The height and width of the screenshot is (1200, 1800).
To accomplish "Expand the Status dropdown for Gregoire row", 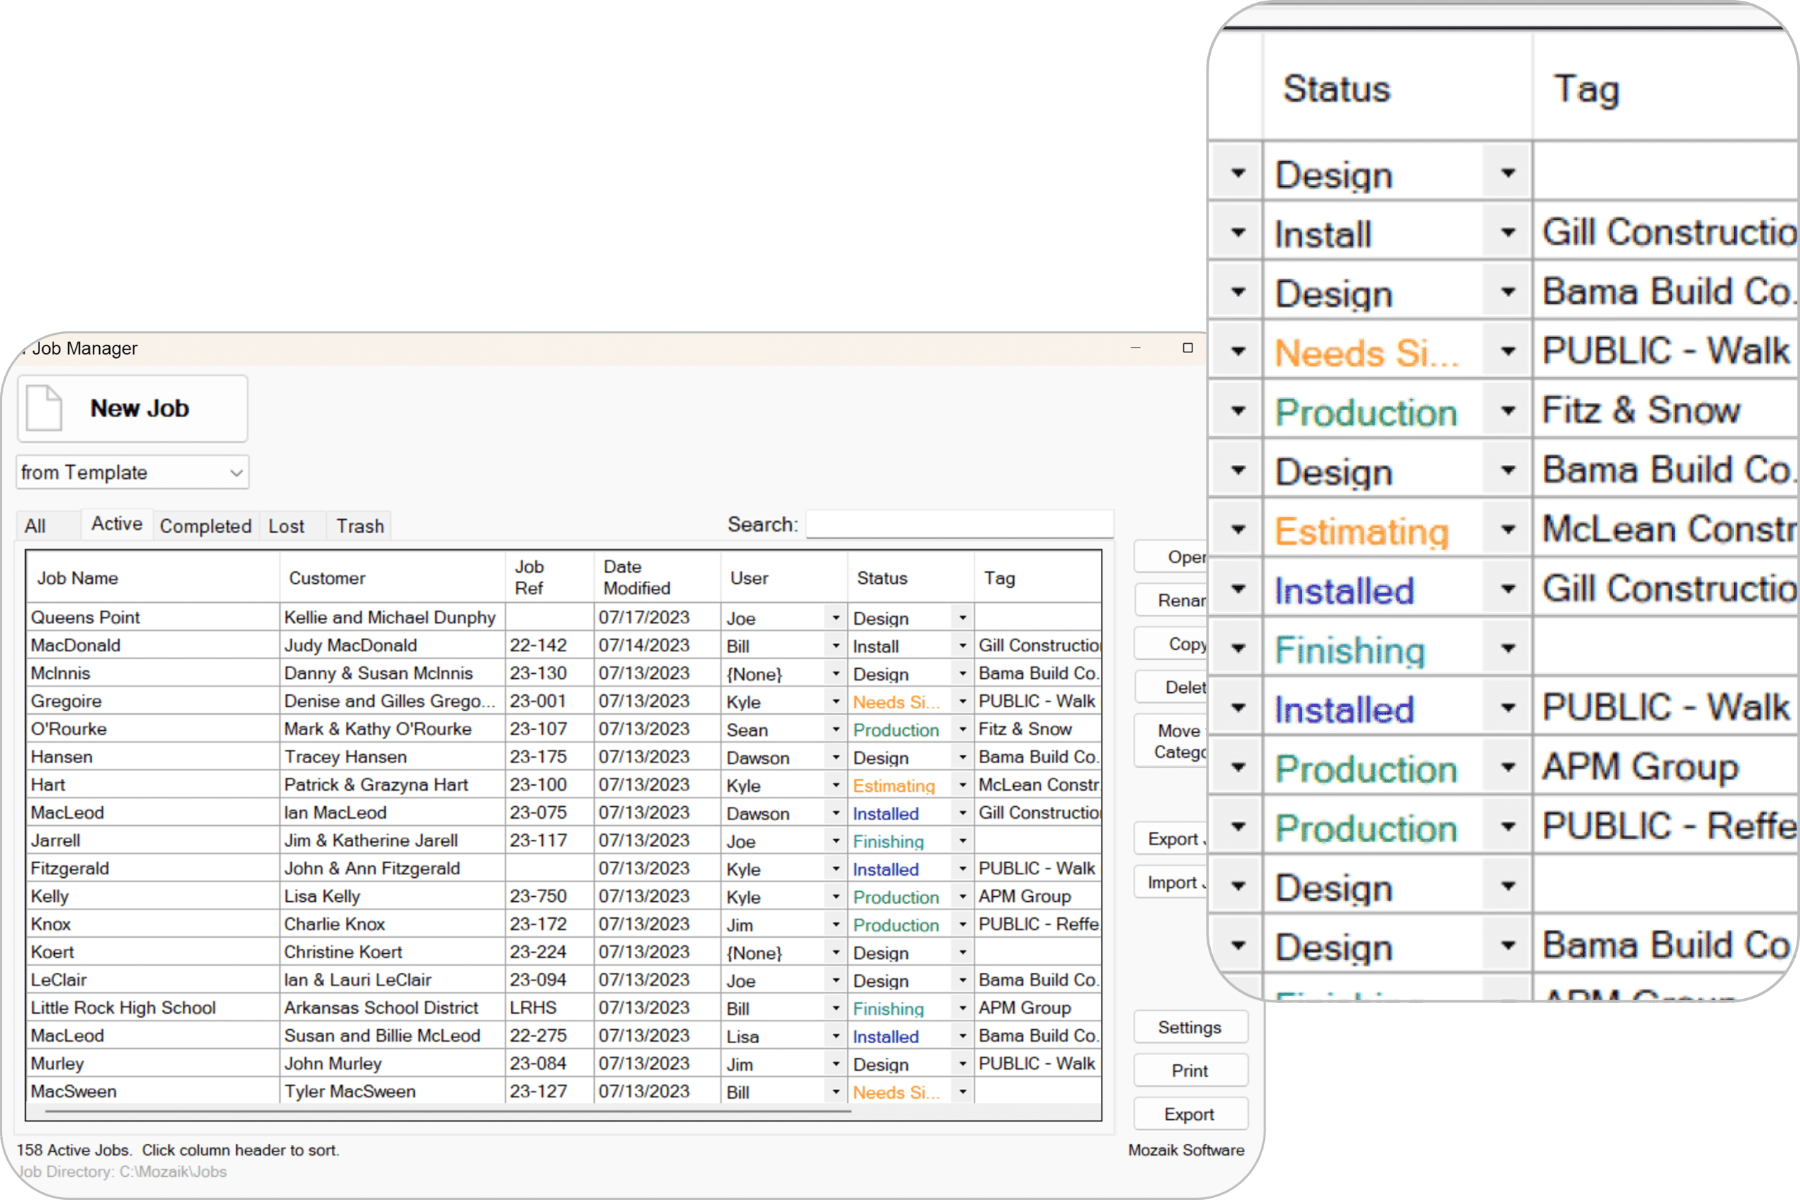I will [x=963, y=701].
